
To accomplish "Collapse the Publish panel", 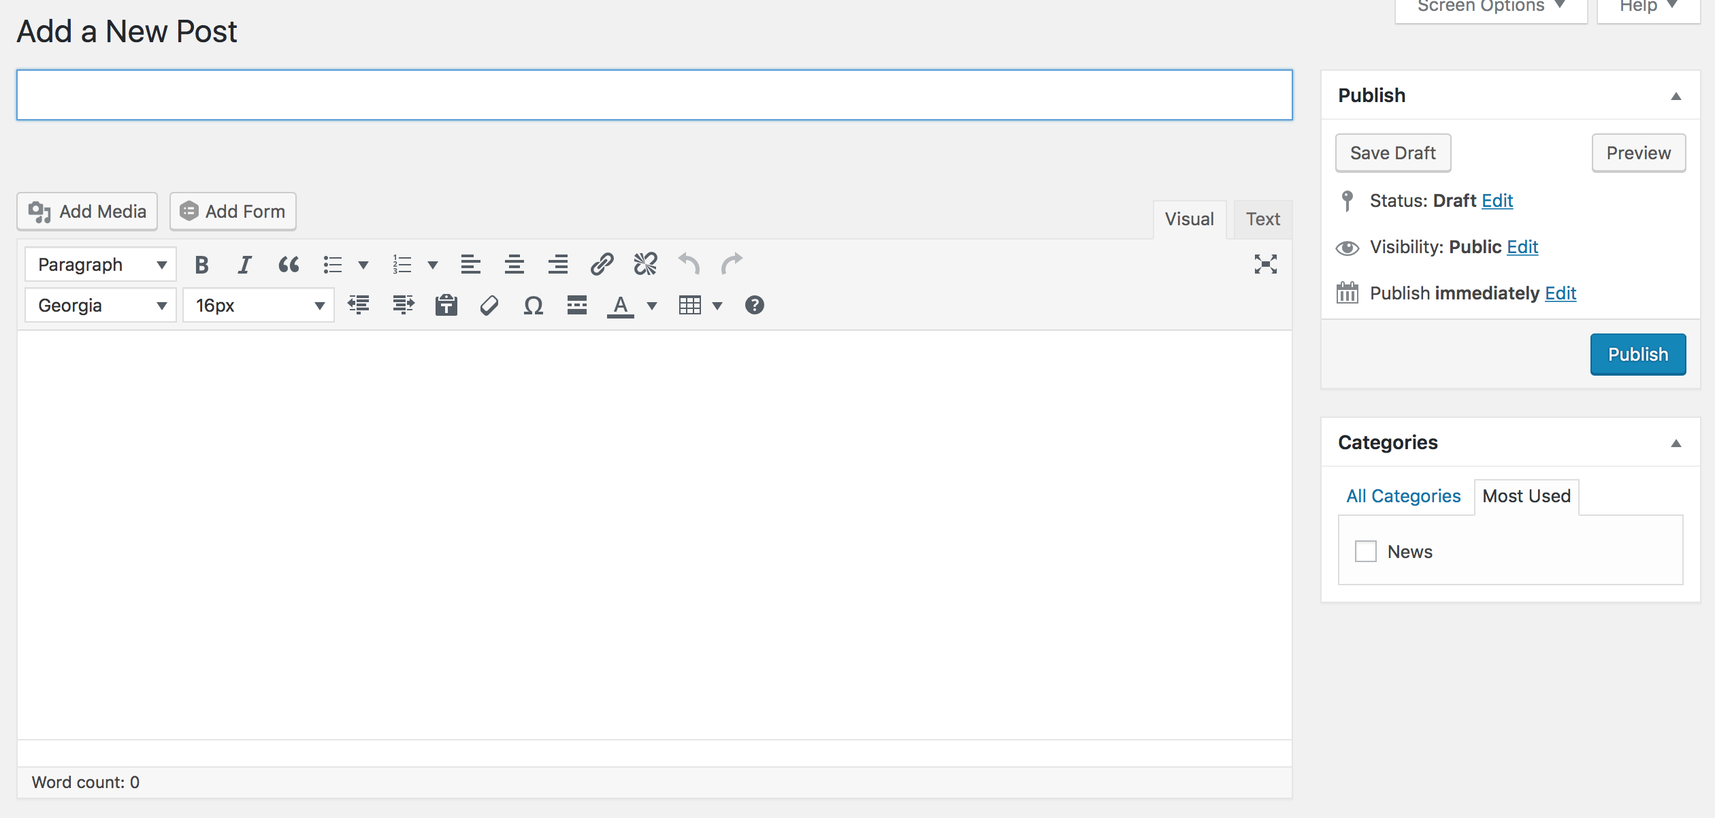I will coord(1676,96).
